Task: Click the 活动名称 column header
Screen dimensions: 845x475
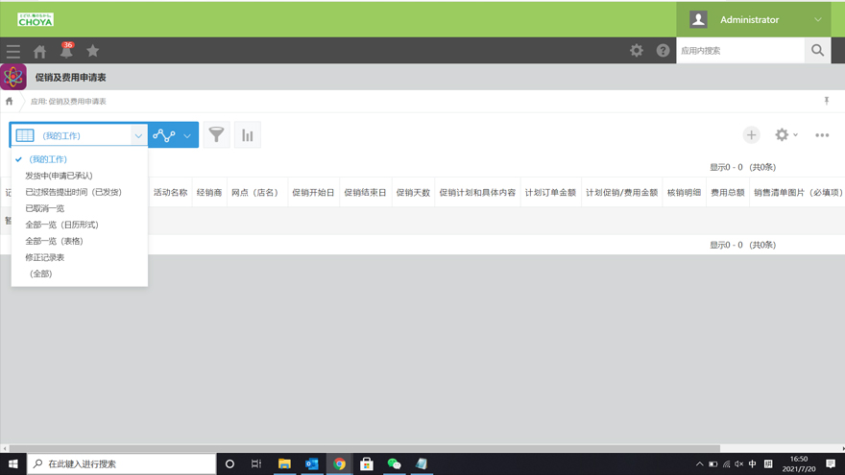Action: 170,192
